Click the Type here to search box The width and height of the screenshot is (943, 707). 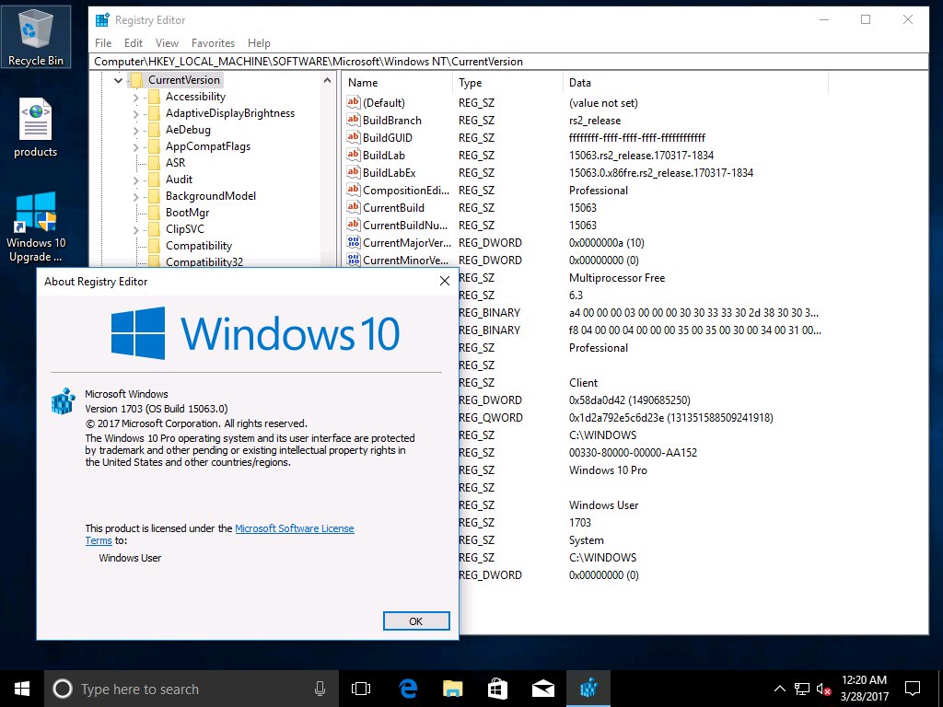tap(190, 689)
